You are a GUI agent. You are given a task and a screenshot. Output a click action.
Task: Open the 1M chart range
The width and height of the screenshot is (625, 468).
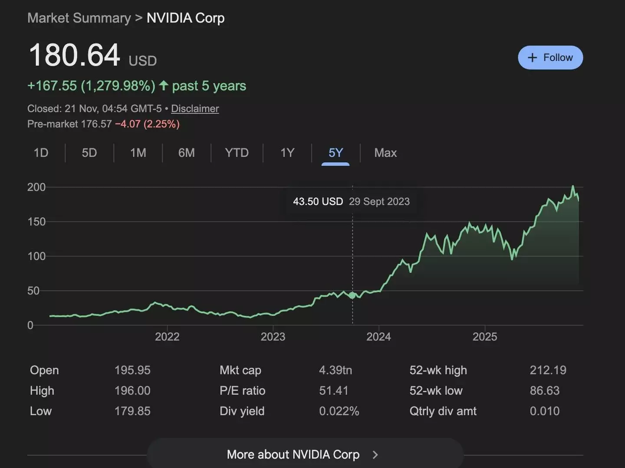[138, 153]
